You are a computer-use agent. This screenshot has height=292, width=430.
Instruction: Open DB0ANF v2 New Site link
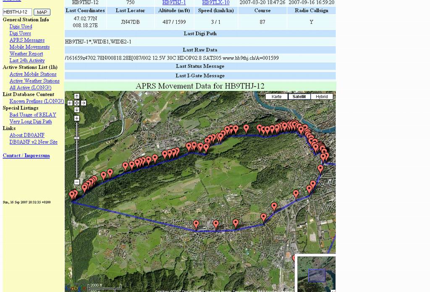pyautogui.click(x=33, y=142)
